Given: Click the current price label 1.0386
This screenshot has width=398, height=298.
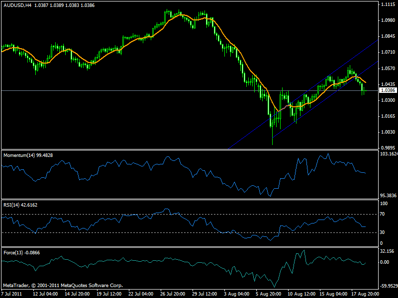Looking at the screenshot, I should click(x=388, y=90).
